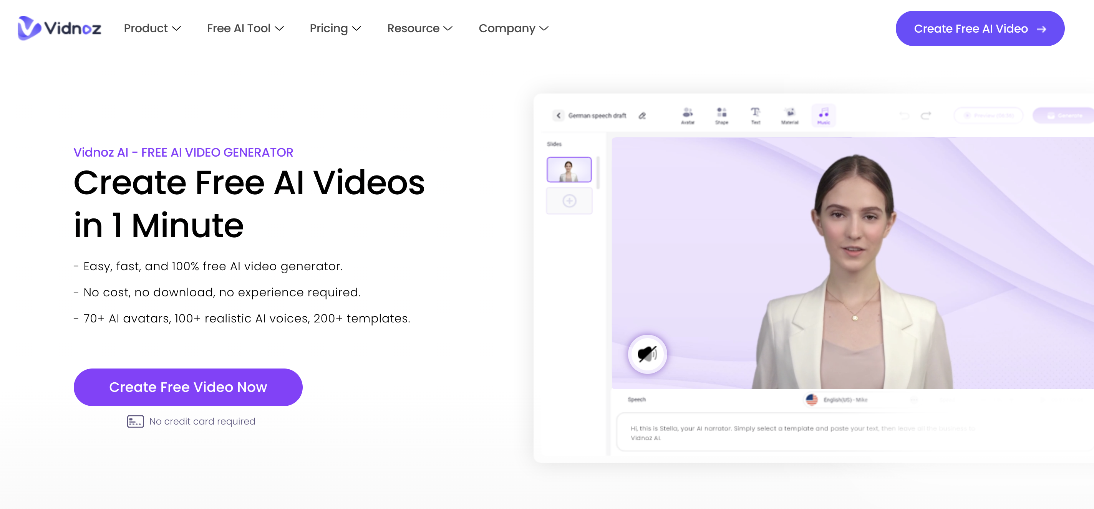Click Create Free Video Now button

(x=188, y=387)
